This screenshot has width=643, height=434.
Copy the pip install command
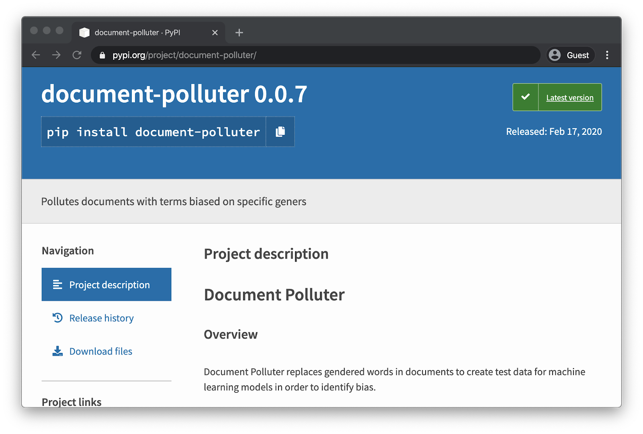point(280,132)
